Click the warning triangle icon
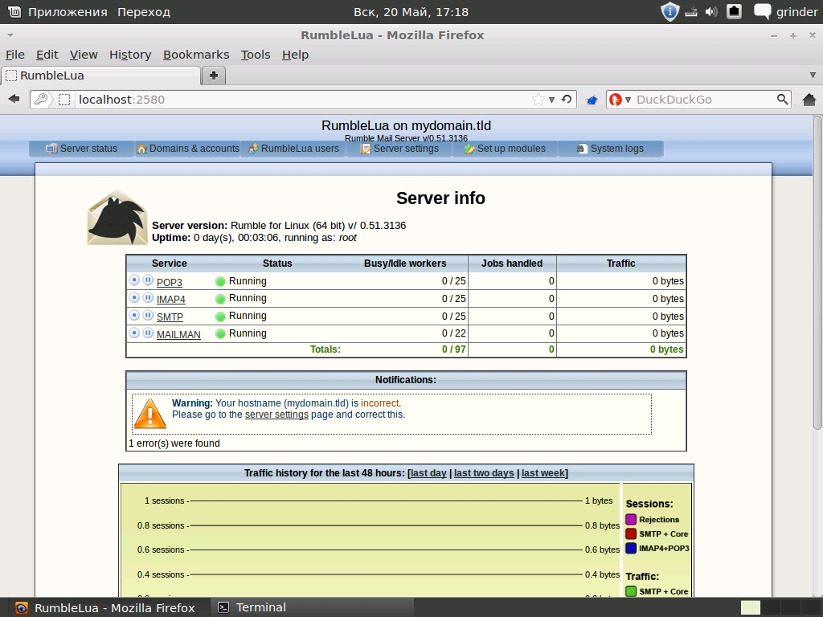The height and width of the screenshot is (617, 823). coord(150,414)
